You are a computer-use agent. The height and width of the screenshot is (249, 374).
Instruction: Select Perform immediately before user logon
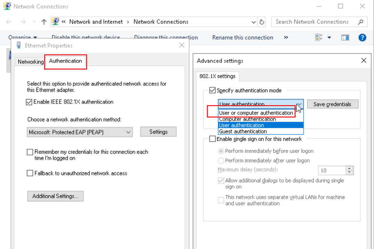(x=221, y=151)
